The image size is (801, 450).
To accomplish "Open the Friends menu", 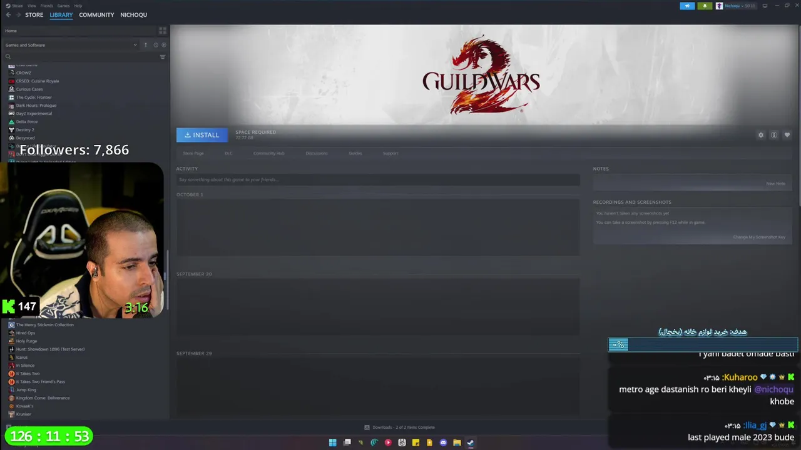I will (47, 6).
